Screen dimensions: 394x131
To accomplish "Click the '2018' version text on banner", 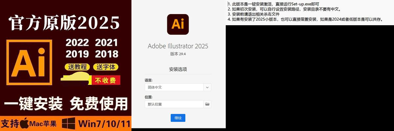I will [106, 54].
